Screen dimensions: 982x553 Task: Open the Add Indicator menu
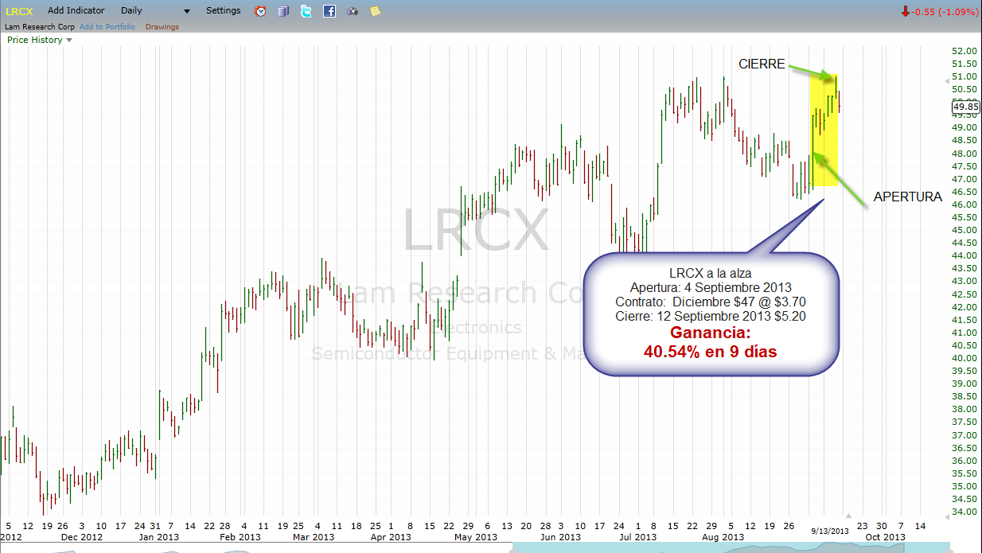point(76,11)
